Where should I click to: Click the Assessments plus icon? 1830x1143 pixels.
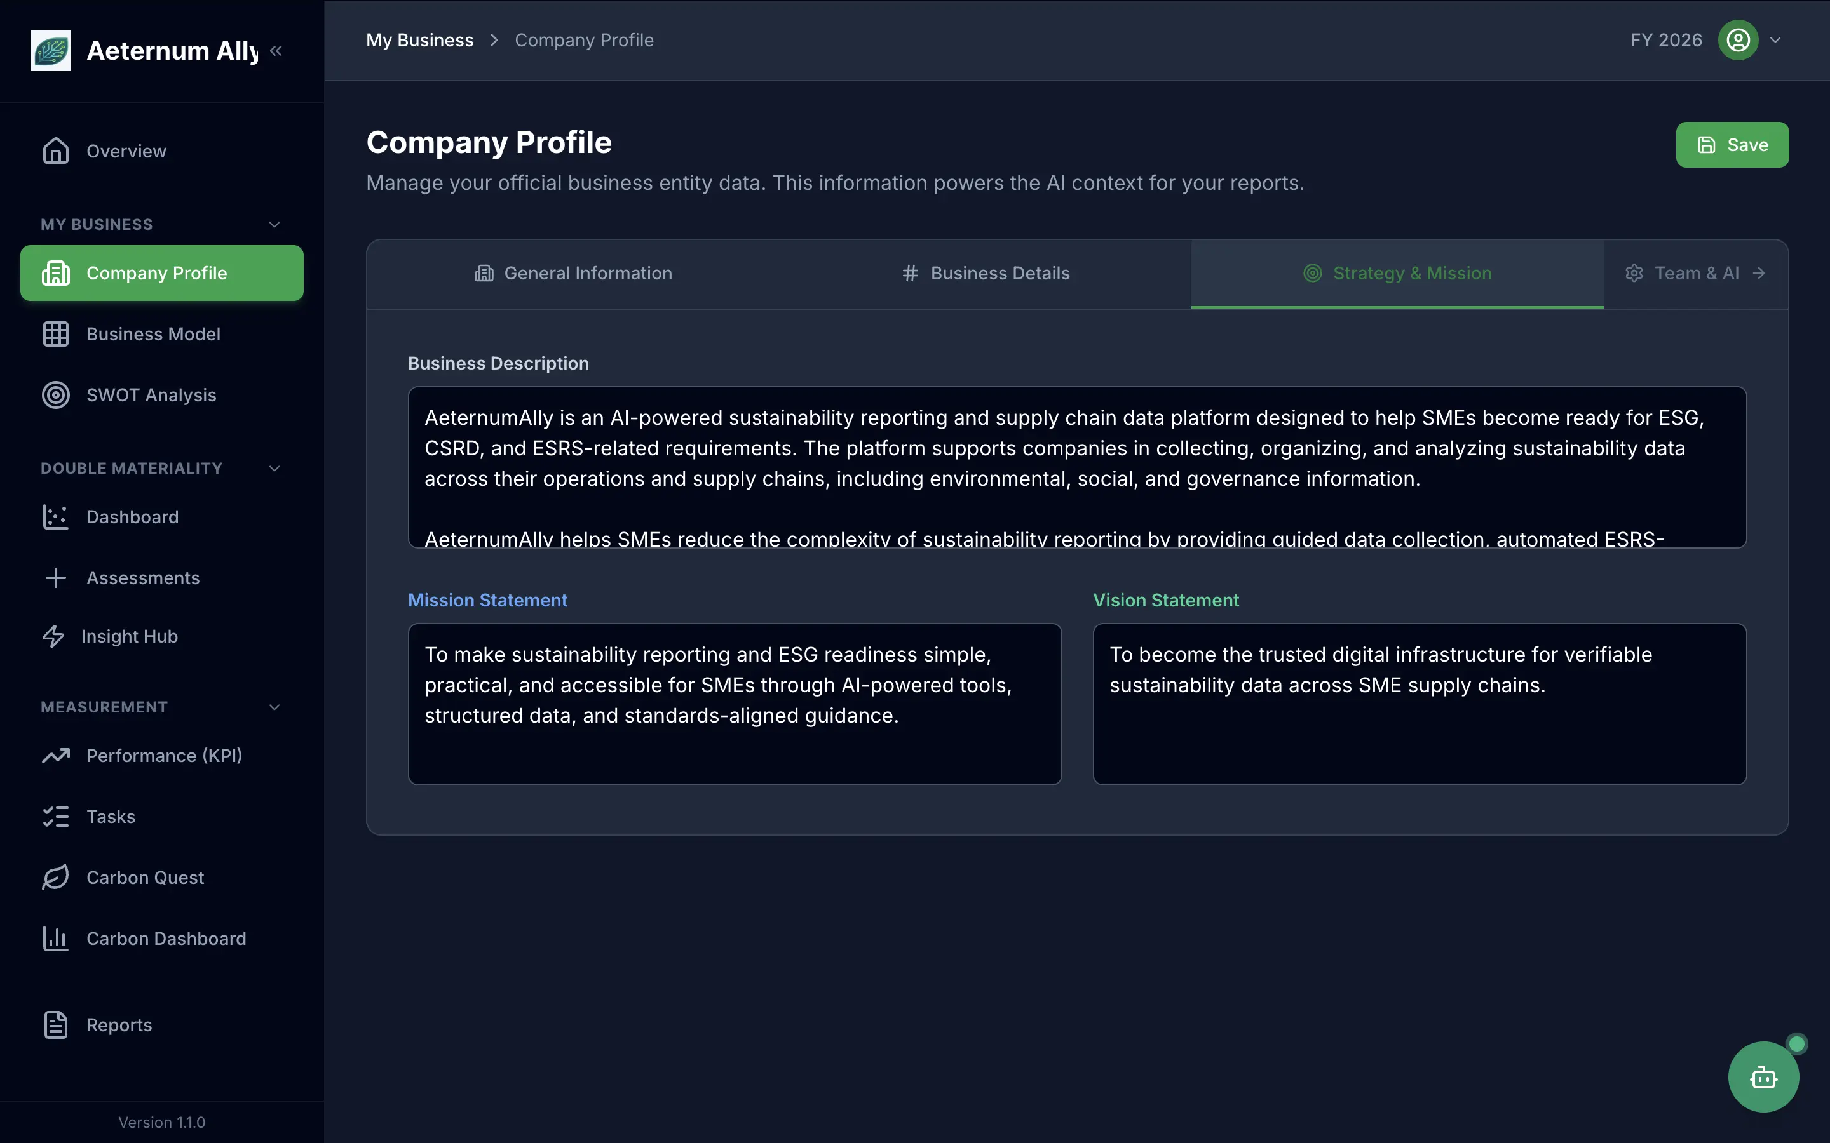pyautogui.click(x=55, y=578)
